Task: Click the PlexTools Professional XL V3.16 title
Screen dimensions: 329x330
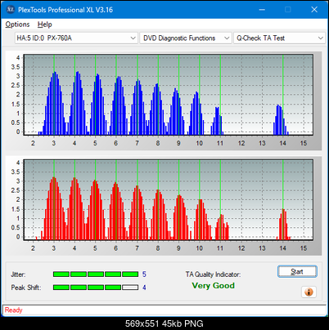Action: pyautogui.click(x=65, y=10)
